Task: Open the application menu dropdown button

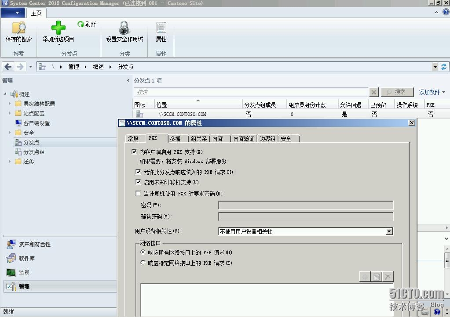Action: 13,13
